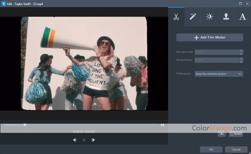Increase end time with up arrow
This screenshot has height=154, width=251.
[x=241, y=59]
